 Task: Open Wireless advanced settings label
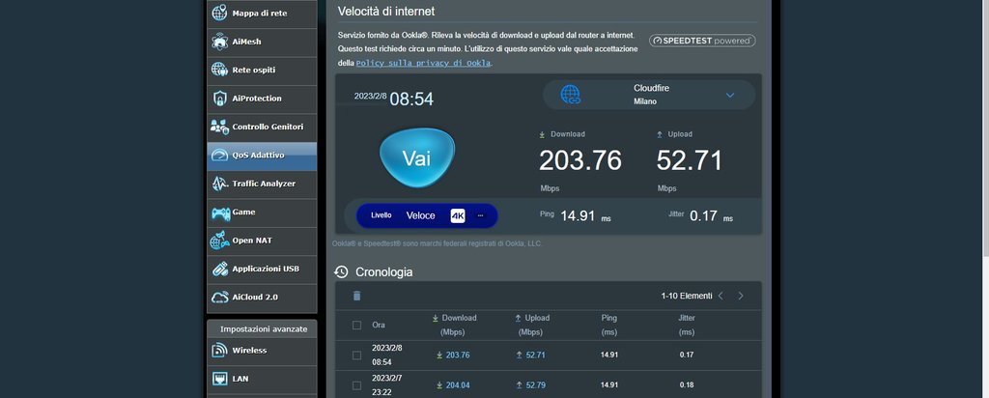[x=249, y=350]
